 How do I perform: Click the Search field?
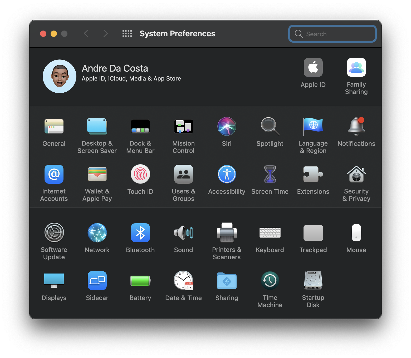332,34
